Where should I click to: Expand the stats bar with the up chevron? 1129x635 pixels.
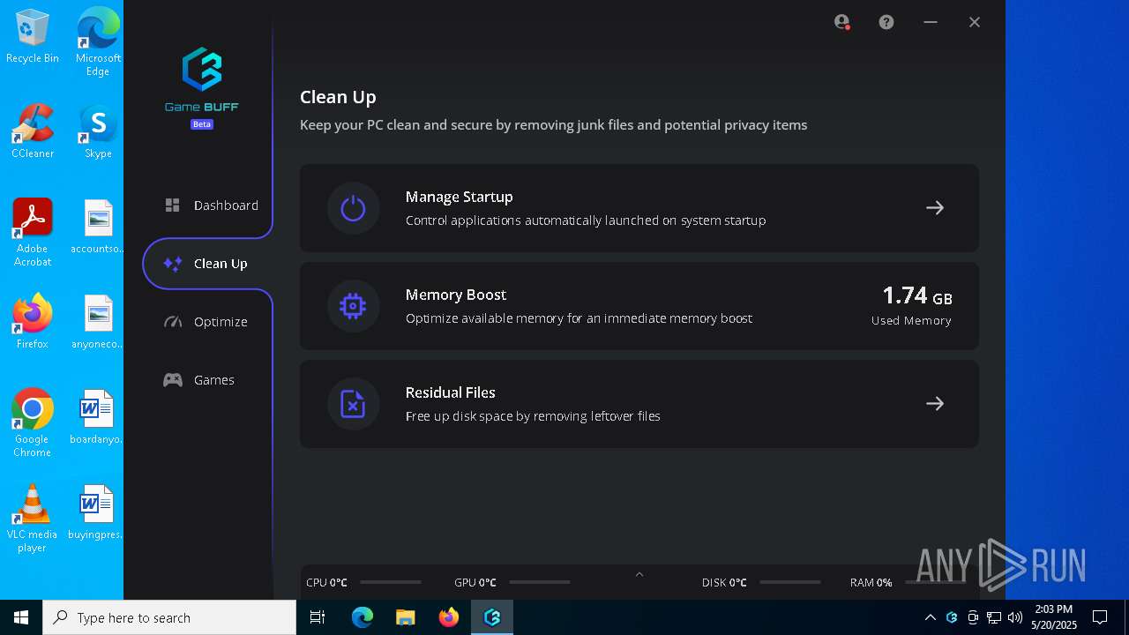coord(639,574)
